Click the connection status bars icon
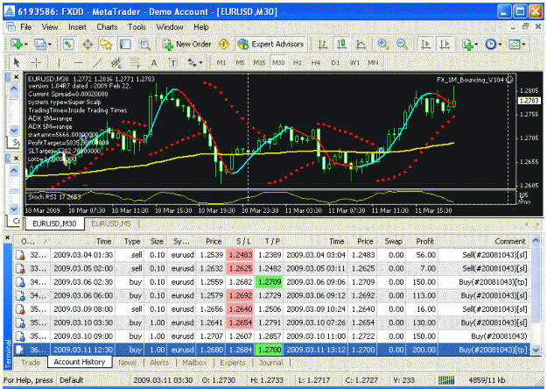The width and height of the screenshot is (547, 389). click(x=446, y=380)
